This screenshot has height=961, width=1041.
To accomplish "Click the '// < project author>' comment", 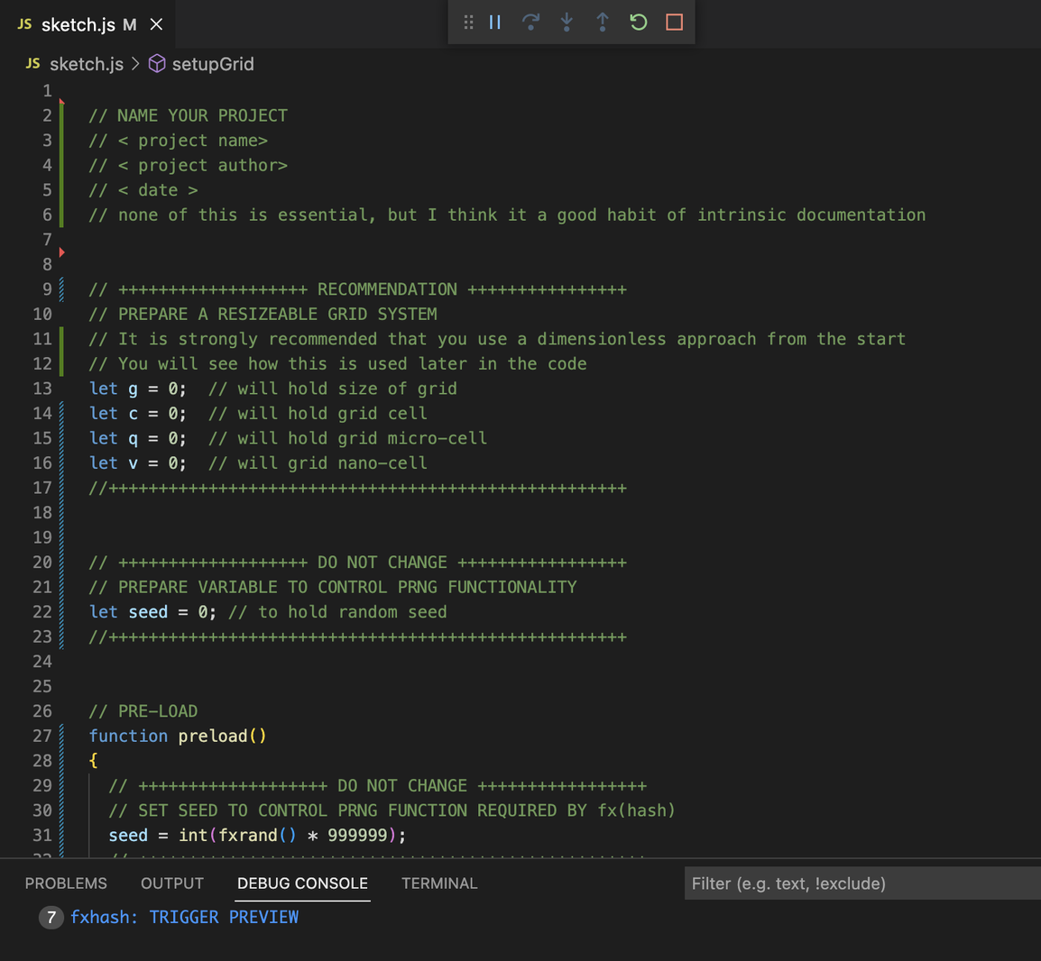I will point(189,165).
